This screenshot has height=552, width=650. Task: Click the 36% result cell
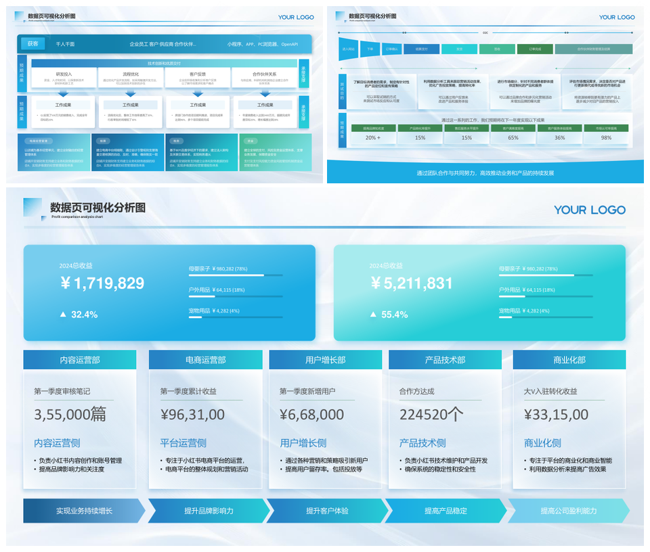[x=560, y=137]
